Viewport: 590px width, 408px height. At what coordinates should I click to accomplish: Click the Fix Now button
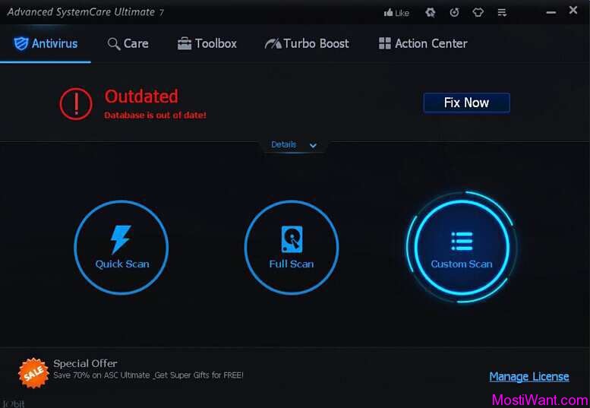pyautogui.click(x=466, y=103)
